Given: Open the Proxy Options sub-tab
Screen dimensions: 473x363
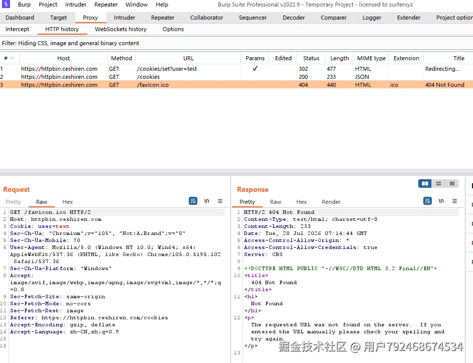Looking at the screenshot, I should tap(173, 29).
